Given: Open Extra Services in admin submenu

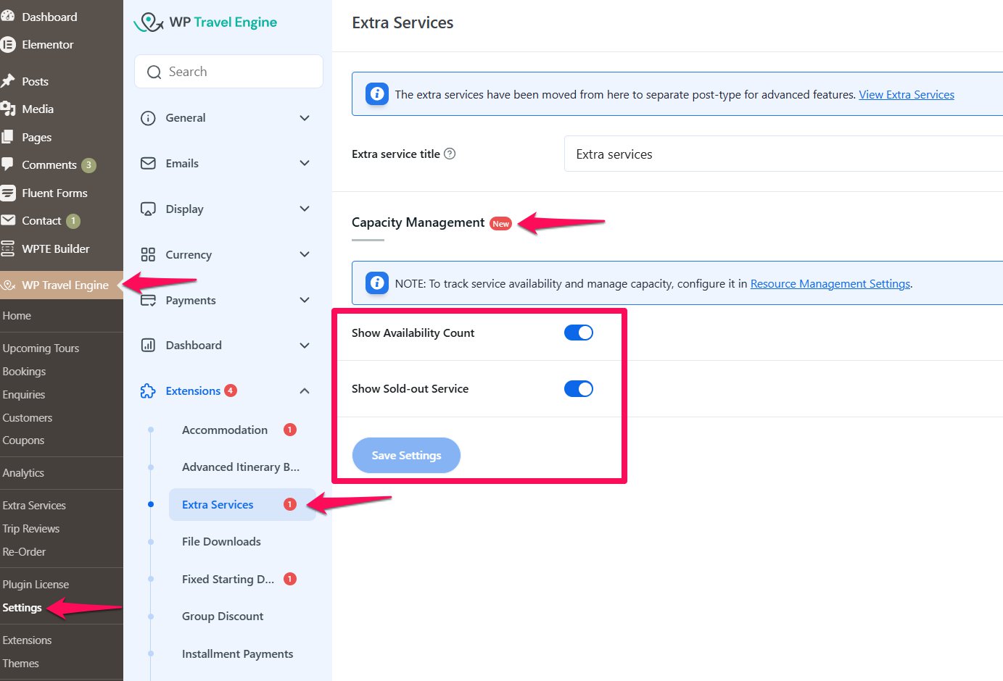Looking at the screenshot, I should click(x=34, y=506).
